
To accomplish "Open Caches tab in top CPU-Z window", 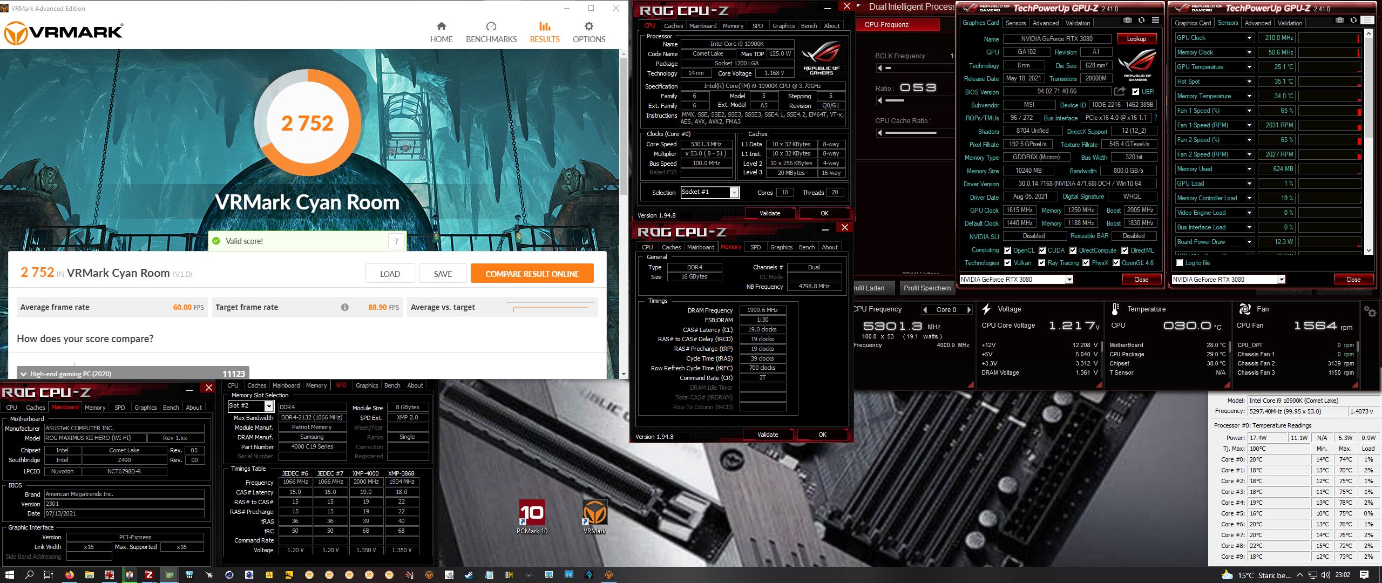I will pos(673,26).
